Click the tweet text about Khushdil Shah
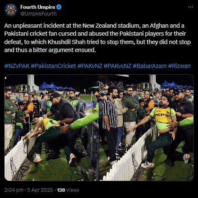Screen dimensions: 198x198 [x=98, y=38]
